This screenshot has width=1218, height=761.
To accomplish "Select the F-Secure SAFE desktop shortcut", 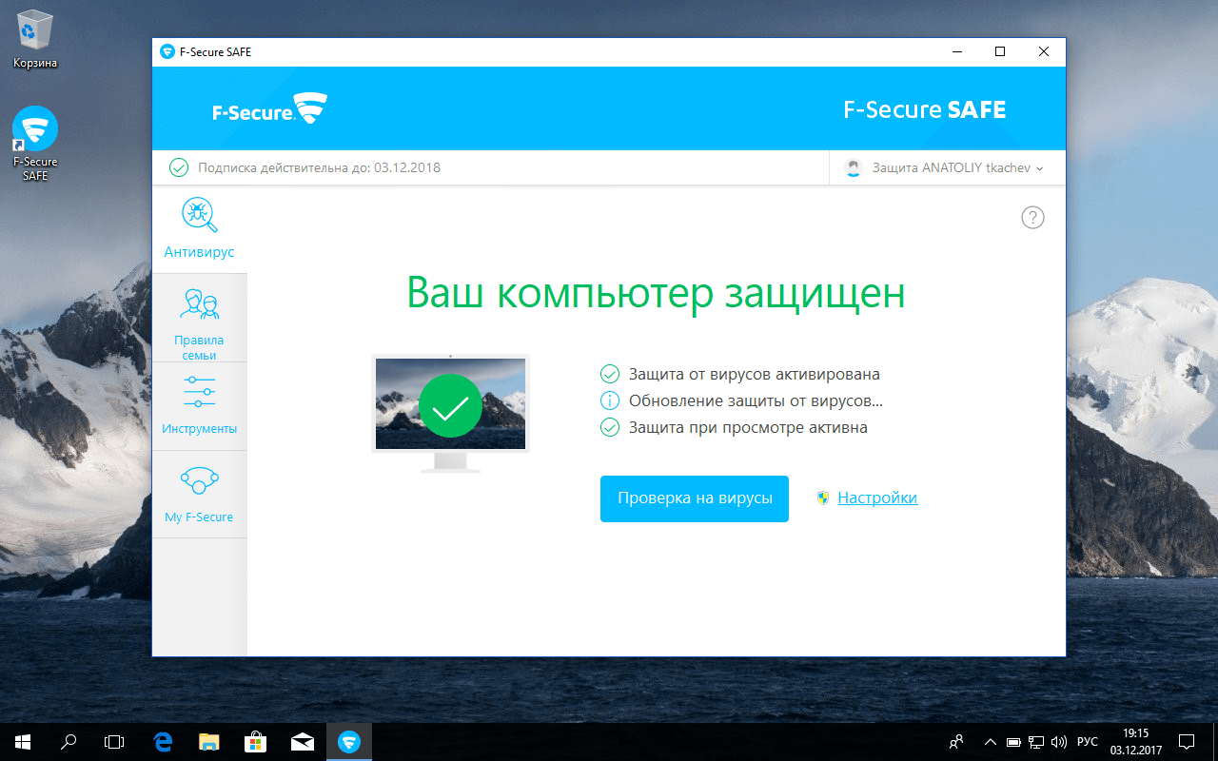I will point(35,144).
